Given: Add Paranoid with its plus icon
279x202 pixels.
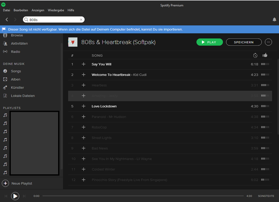Looking at the screenshot, I should (83, 117).
